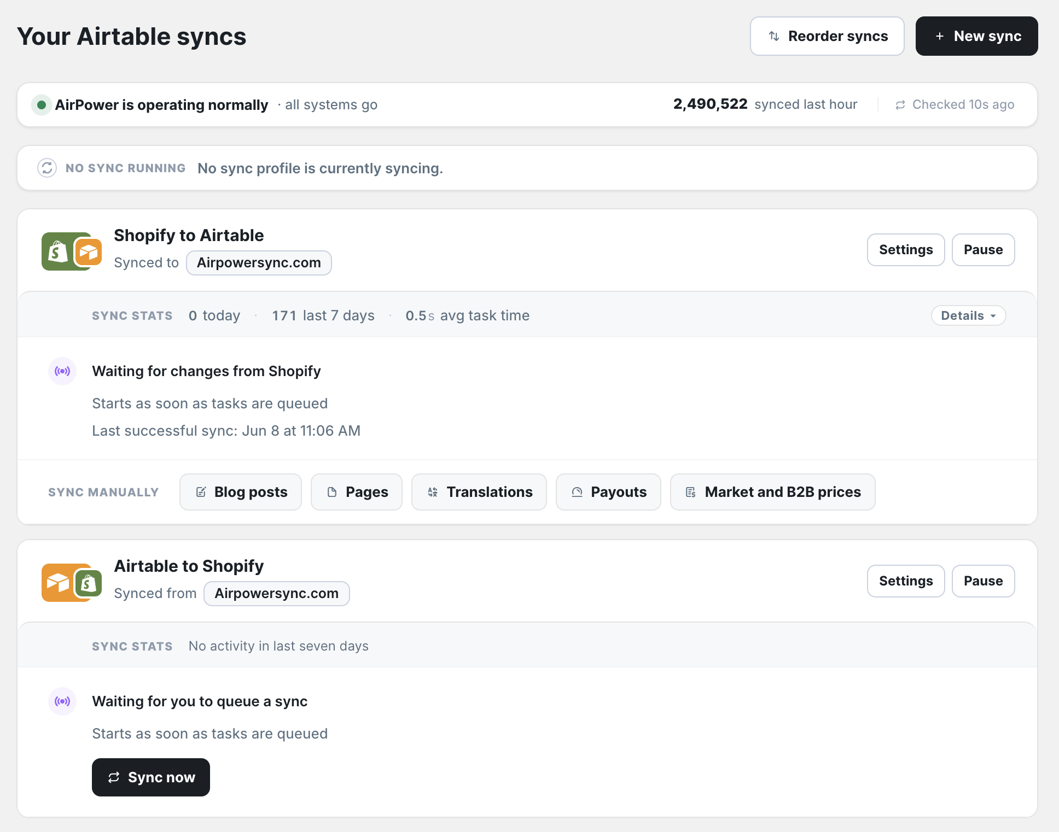Viewport: 1059px width, 832px height.
Task: Click Your Airtable syncs heading
Action: click(x=132, y=37)
